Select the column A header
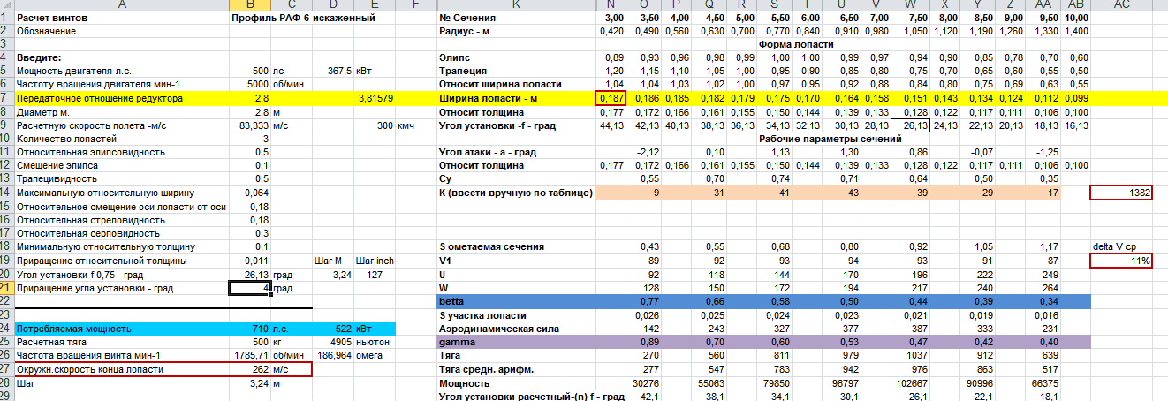Image resolution: width=1168 pixels, height=401 pixels. pos(121,5)
